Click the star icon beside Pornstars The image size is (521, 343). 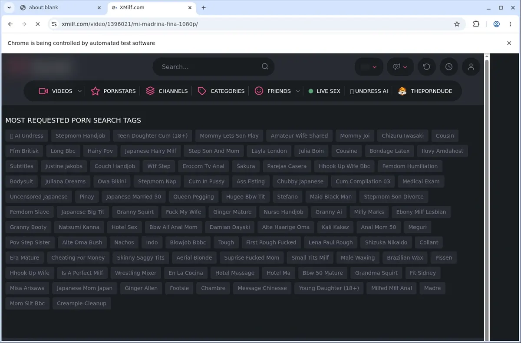(x=95, y=91)
